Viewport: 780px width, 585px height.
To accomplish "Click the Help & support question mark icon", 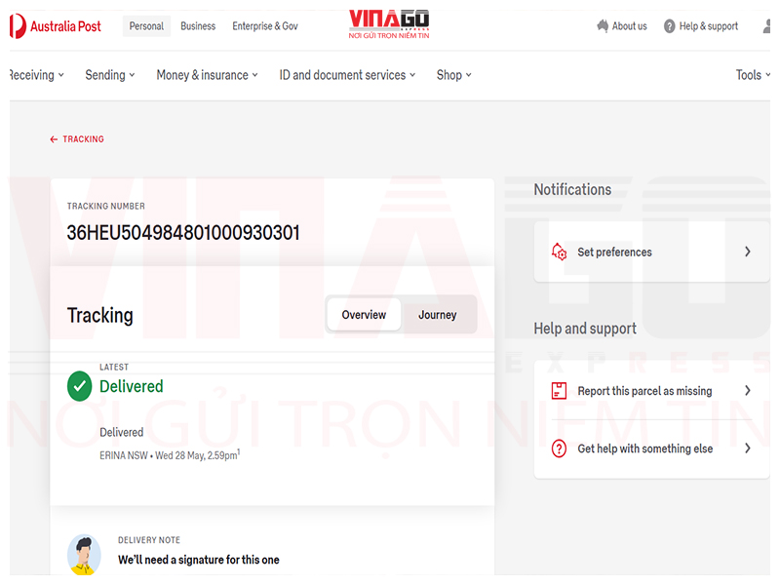I will pyautogui.click(x=670, y=26).
